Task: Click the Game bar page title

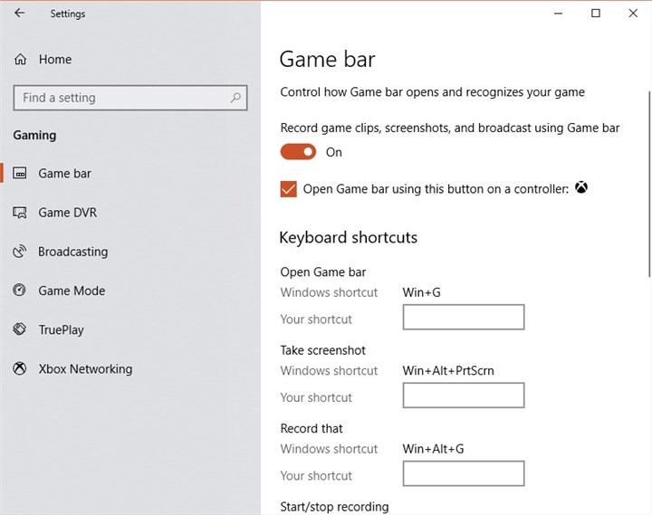Action: [x=327, y=59]
